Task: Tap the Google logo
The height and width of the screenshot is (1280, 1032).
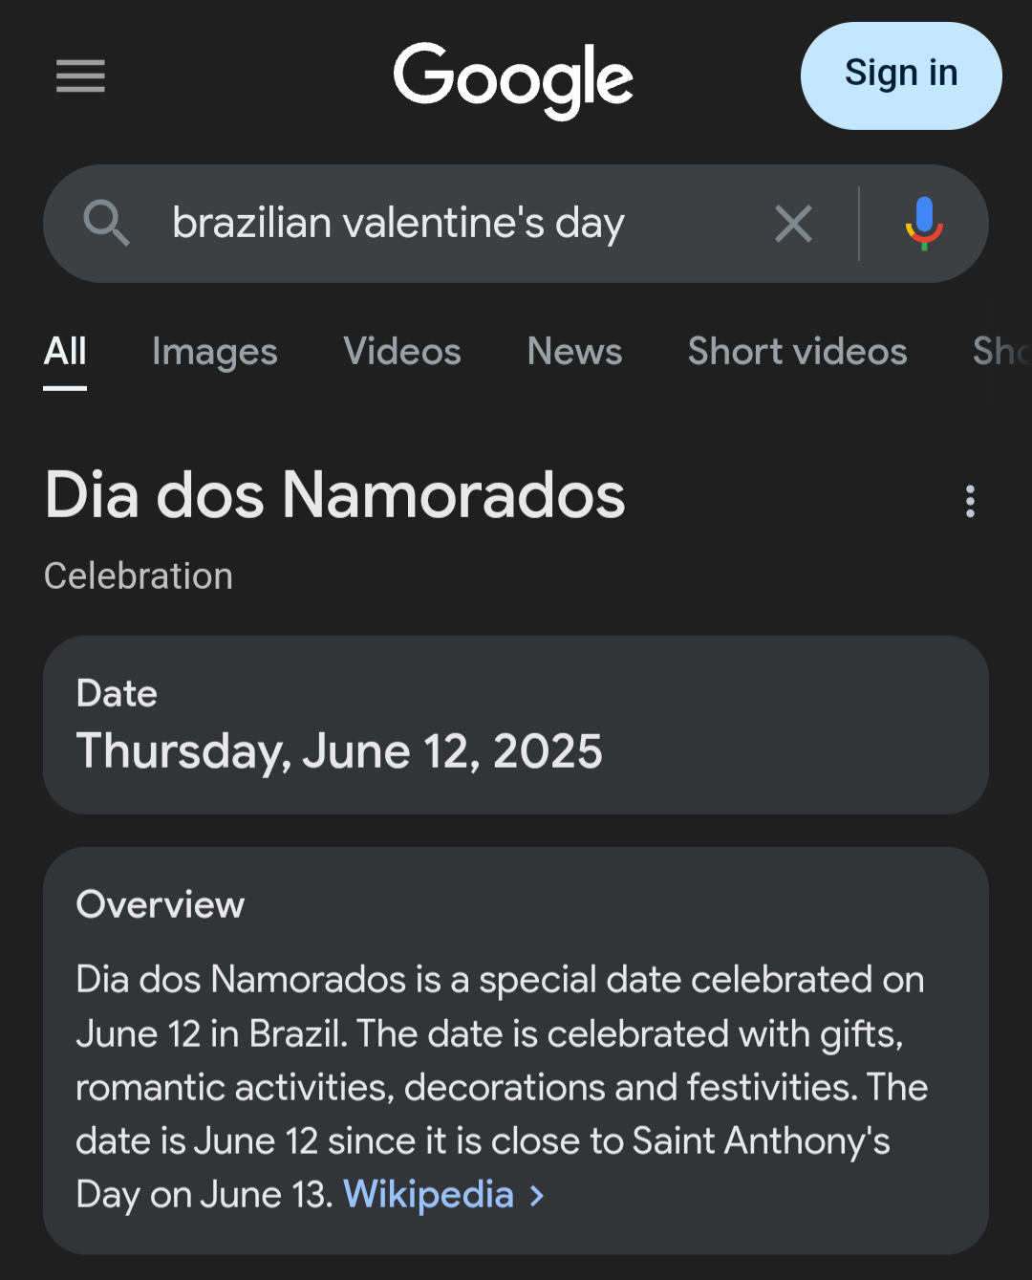Action: click(x=513, y=79)
